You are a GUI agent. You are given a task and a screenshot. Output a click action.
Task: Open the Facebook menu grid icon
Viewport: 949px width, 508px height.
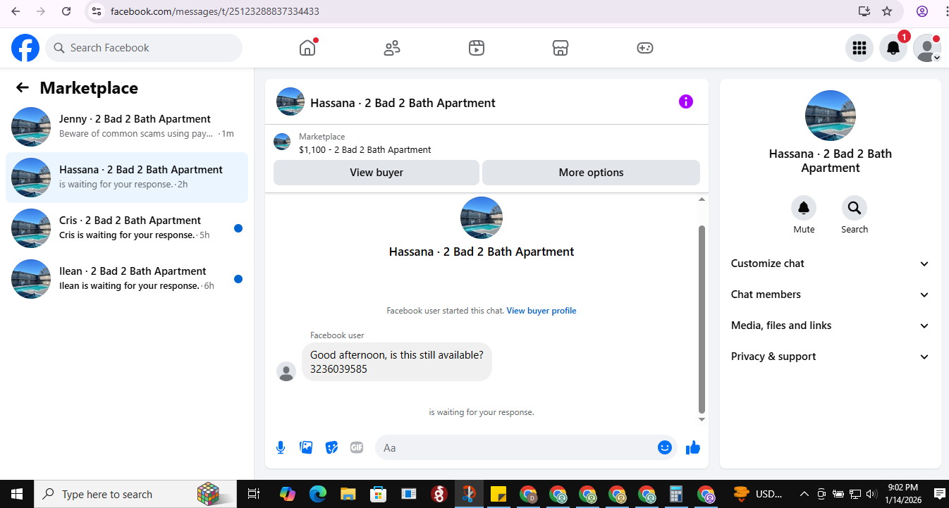click(x=859, y=48)
